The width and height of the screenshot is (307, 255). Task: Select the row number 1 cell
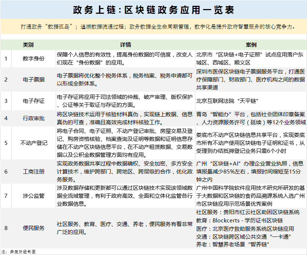pyautogui.click(x=6, y=59)
